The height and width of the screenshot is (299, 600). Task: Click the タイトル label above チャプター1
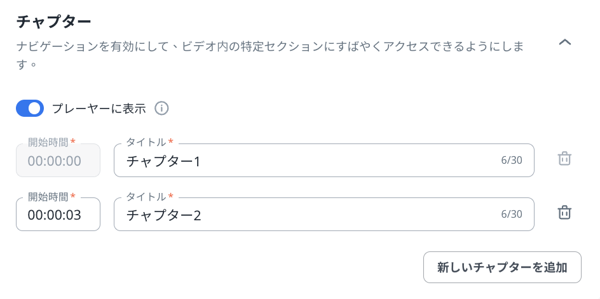(146, 142)
